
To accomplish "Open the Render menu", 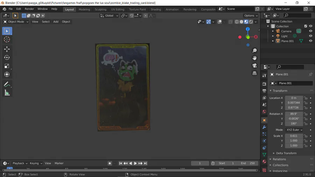I will [29, 9].
